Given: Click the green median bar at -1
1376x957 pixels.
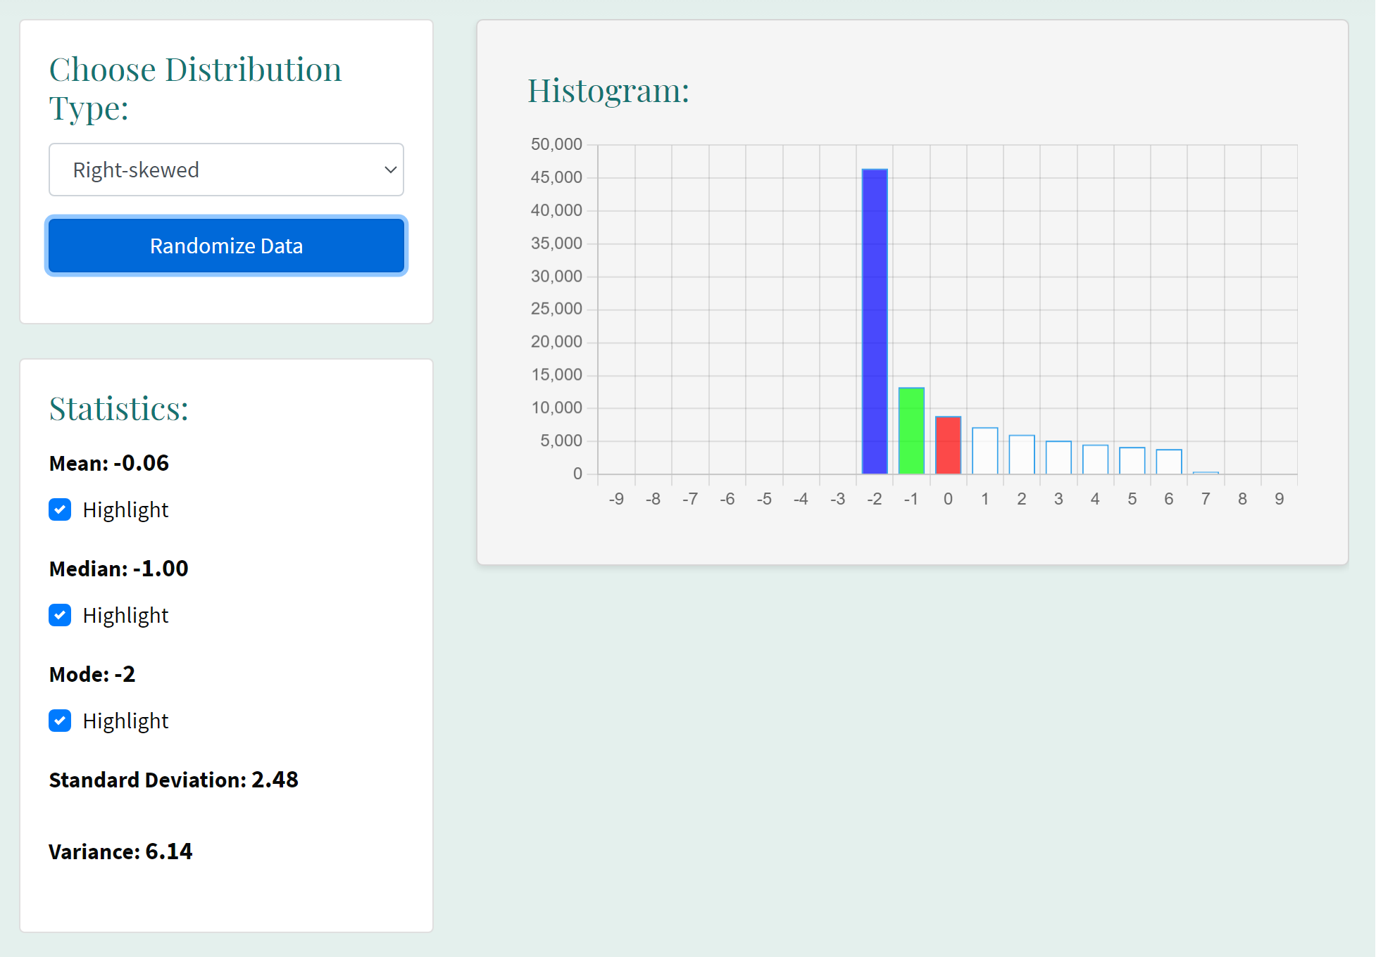Looking at the screenshot, I should (x=911, y=431).
